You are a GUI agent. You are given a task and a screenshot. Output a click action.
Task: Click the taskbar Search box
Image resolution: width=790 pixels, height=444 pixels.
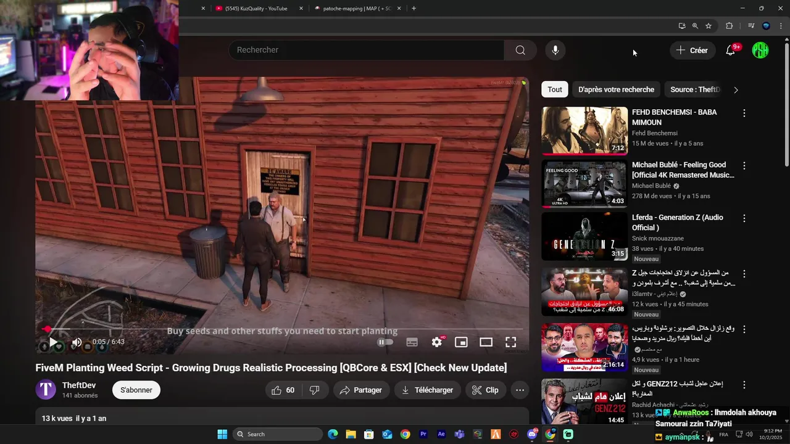278,434
